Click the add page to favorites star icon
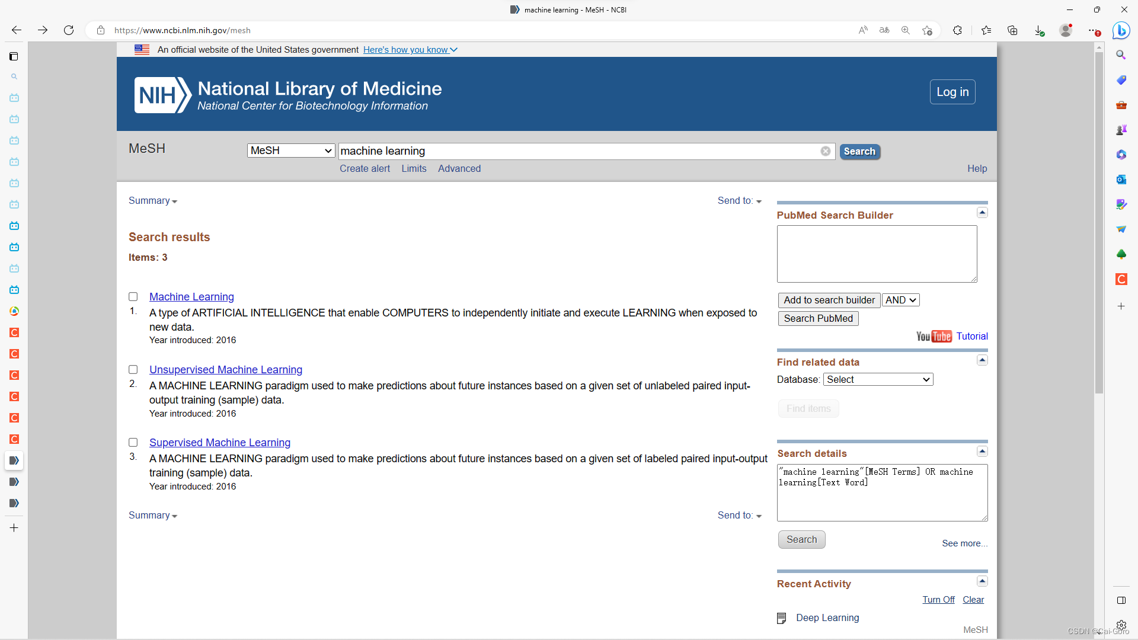This screenshot has height=640, width=1138. (x=927, y=30)
